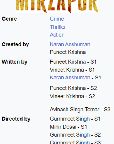Click the Genre row label
Screen dimensions: 114x144
tap(9, 19)
